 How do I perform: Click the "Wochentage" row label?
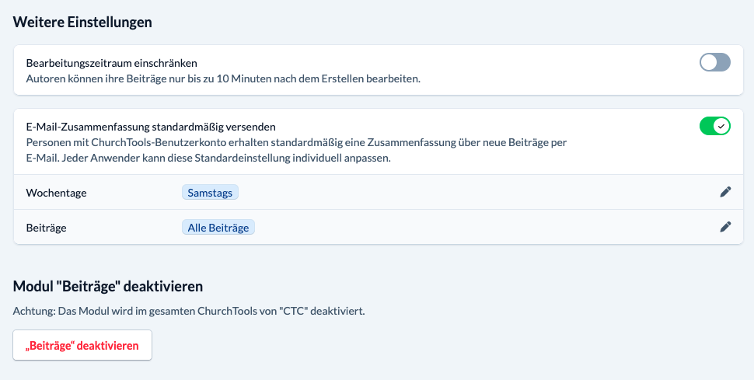pyautogui.click(x=56, y=193)
